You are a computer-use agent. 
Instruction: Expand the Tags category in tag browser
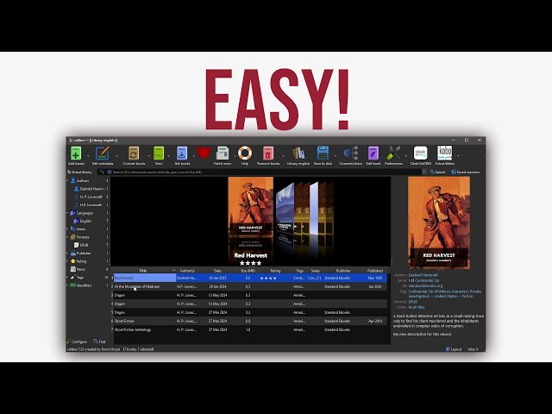tap(67, 278)
